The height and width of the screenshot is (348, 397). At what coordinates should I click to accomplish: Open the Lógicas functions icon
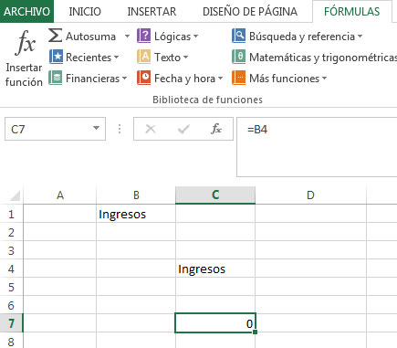[144, 36]
